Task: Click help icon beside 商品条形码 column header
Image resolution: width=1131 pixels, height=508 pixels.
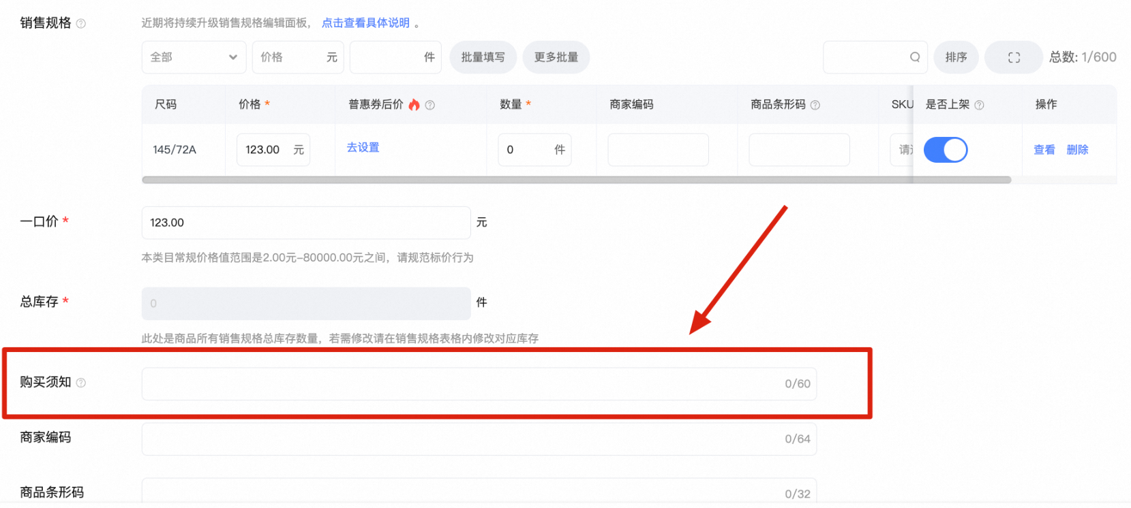Action: point(815,105)
